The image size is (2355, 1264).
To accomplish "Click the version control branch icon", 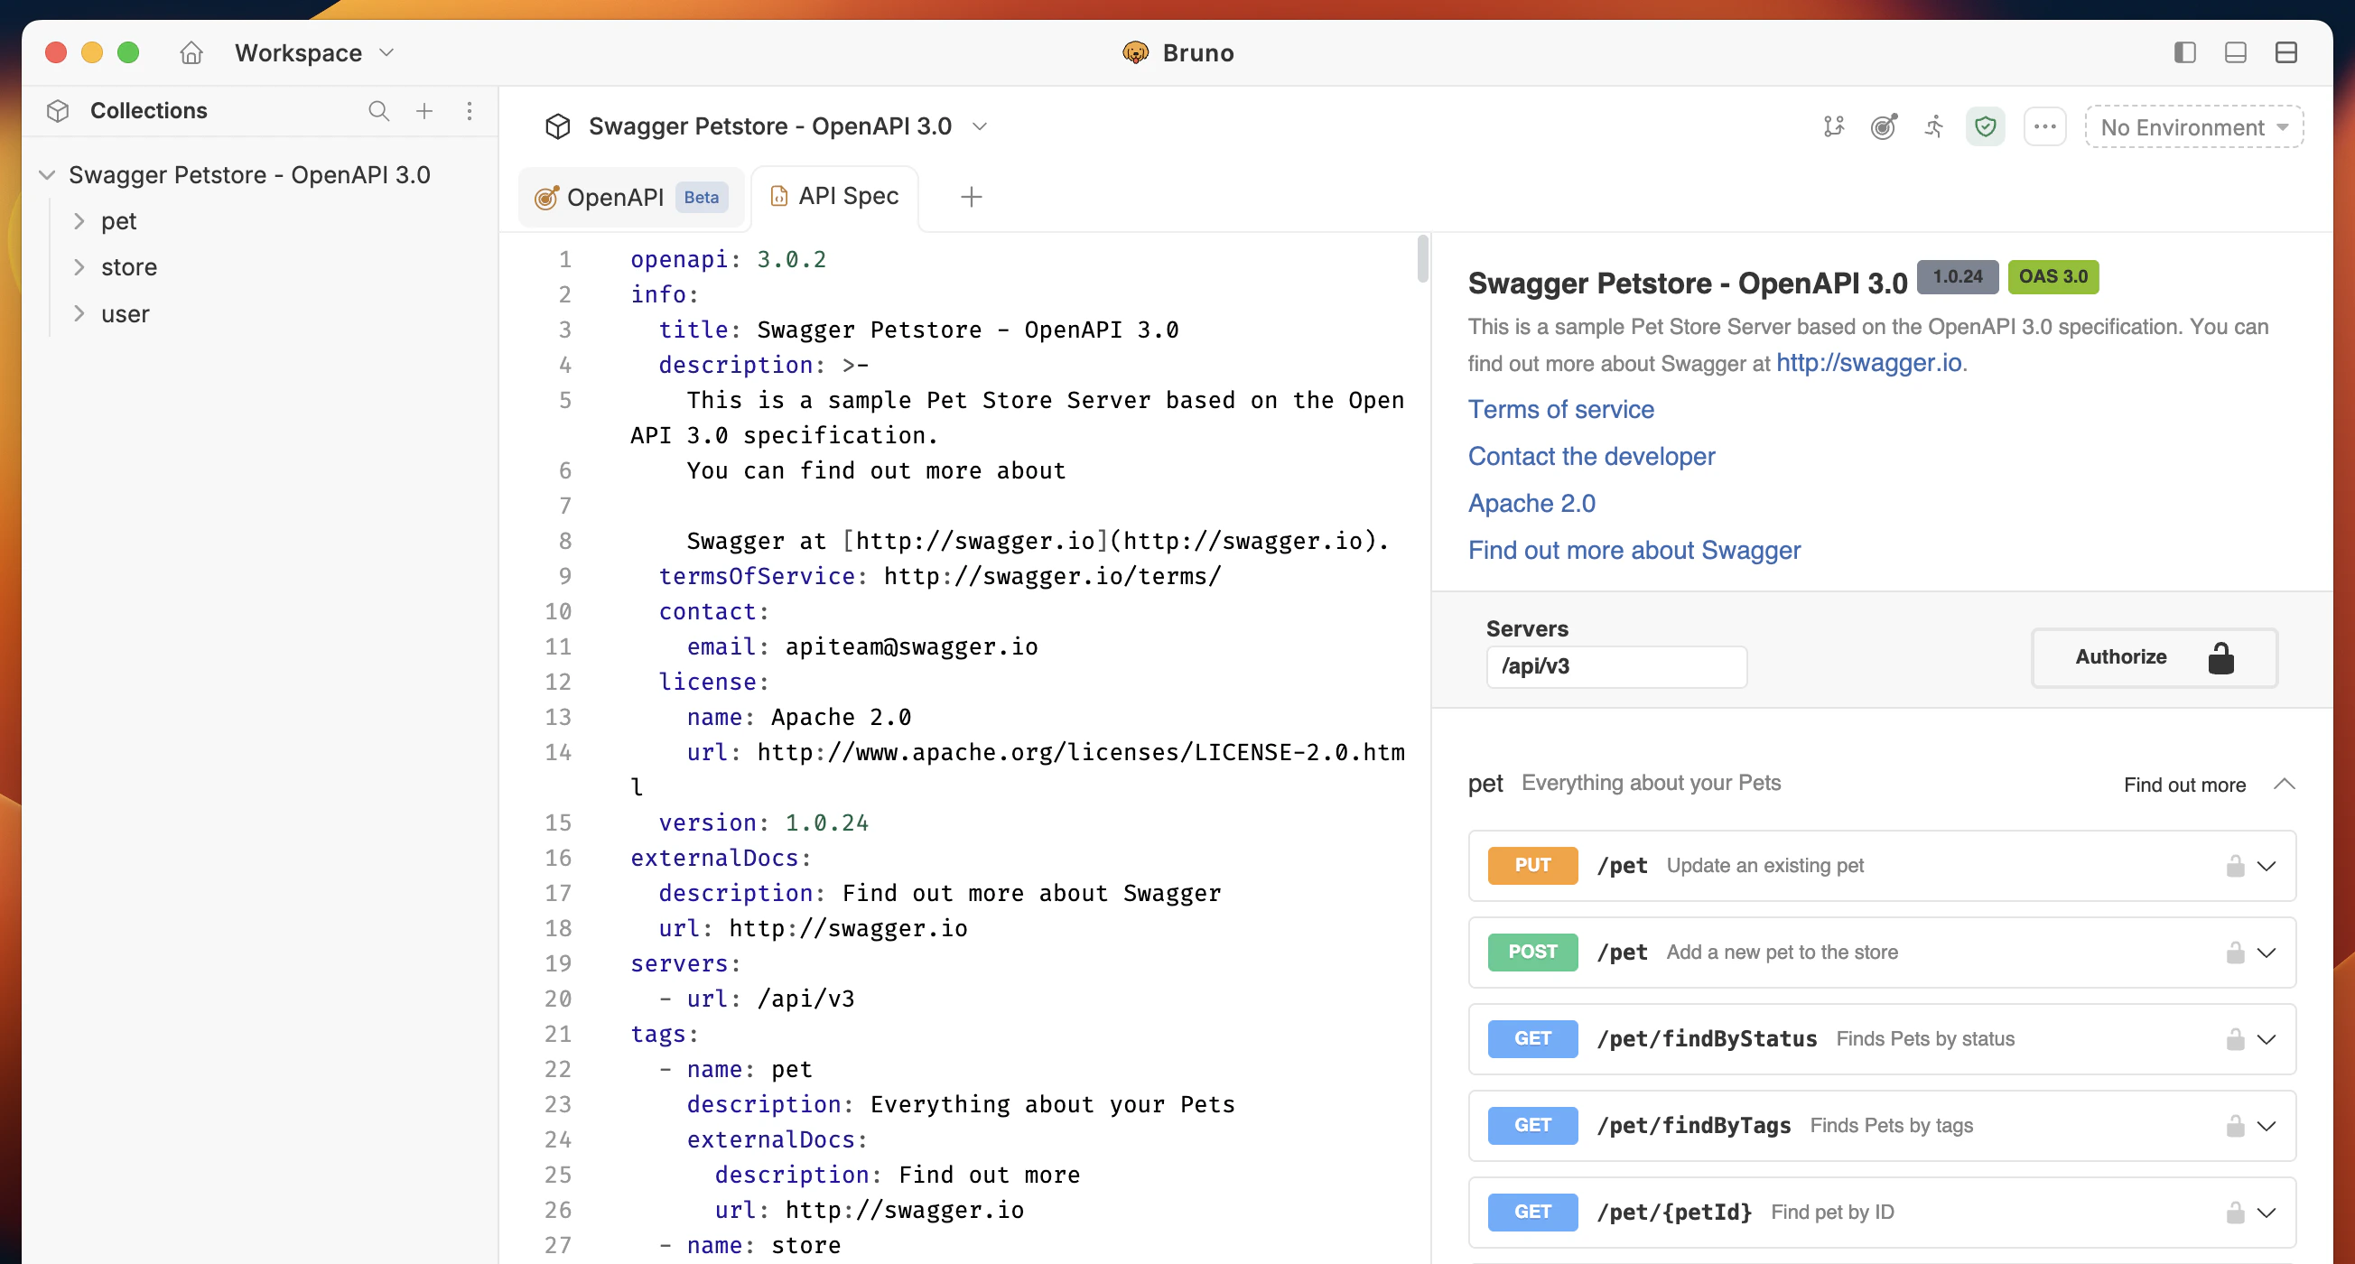I will [x=1835, y=127].
